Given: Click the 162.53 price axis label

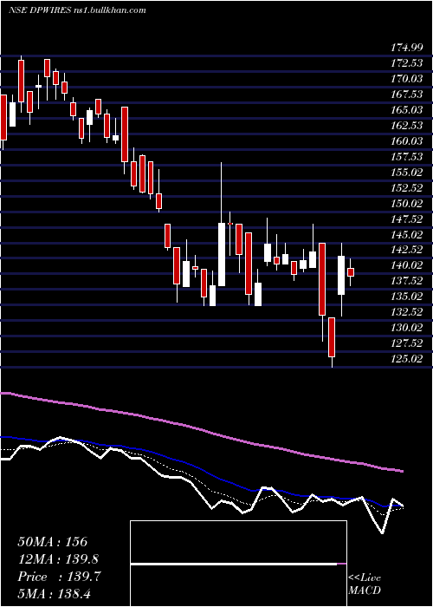Looking at the screenshot, I should pos(407,126).
